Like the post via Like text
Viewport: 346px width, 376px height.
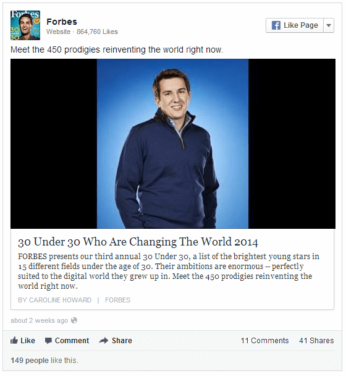coord(28,341)
